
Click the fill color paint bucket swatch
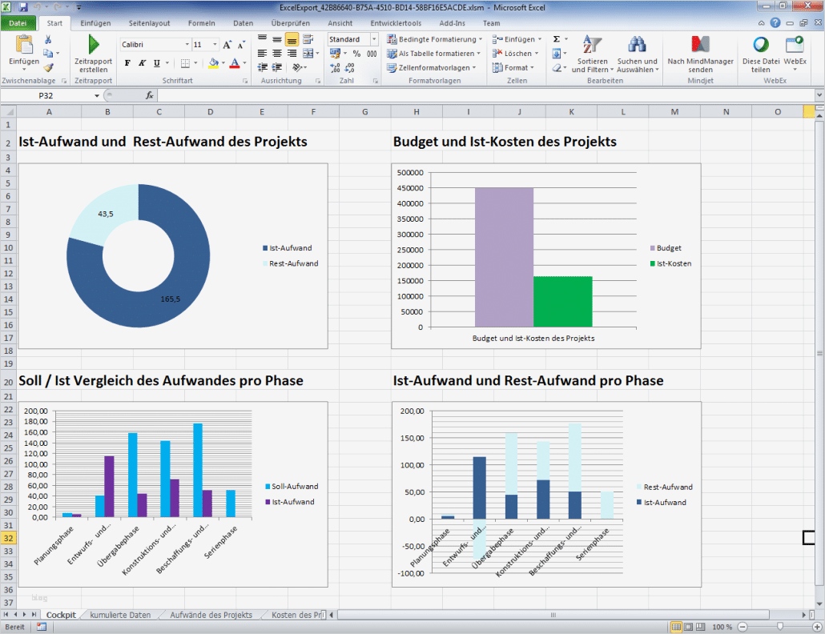(x=213, y=63)
